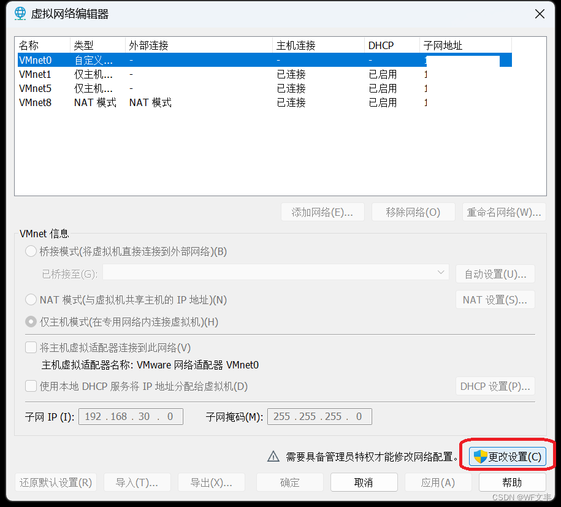
Task: Enable 将主机虚拟适配器连接到此网络 checkbox
Action: coord(31,347)
